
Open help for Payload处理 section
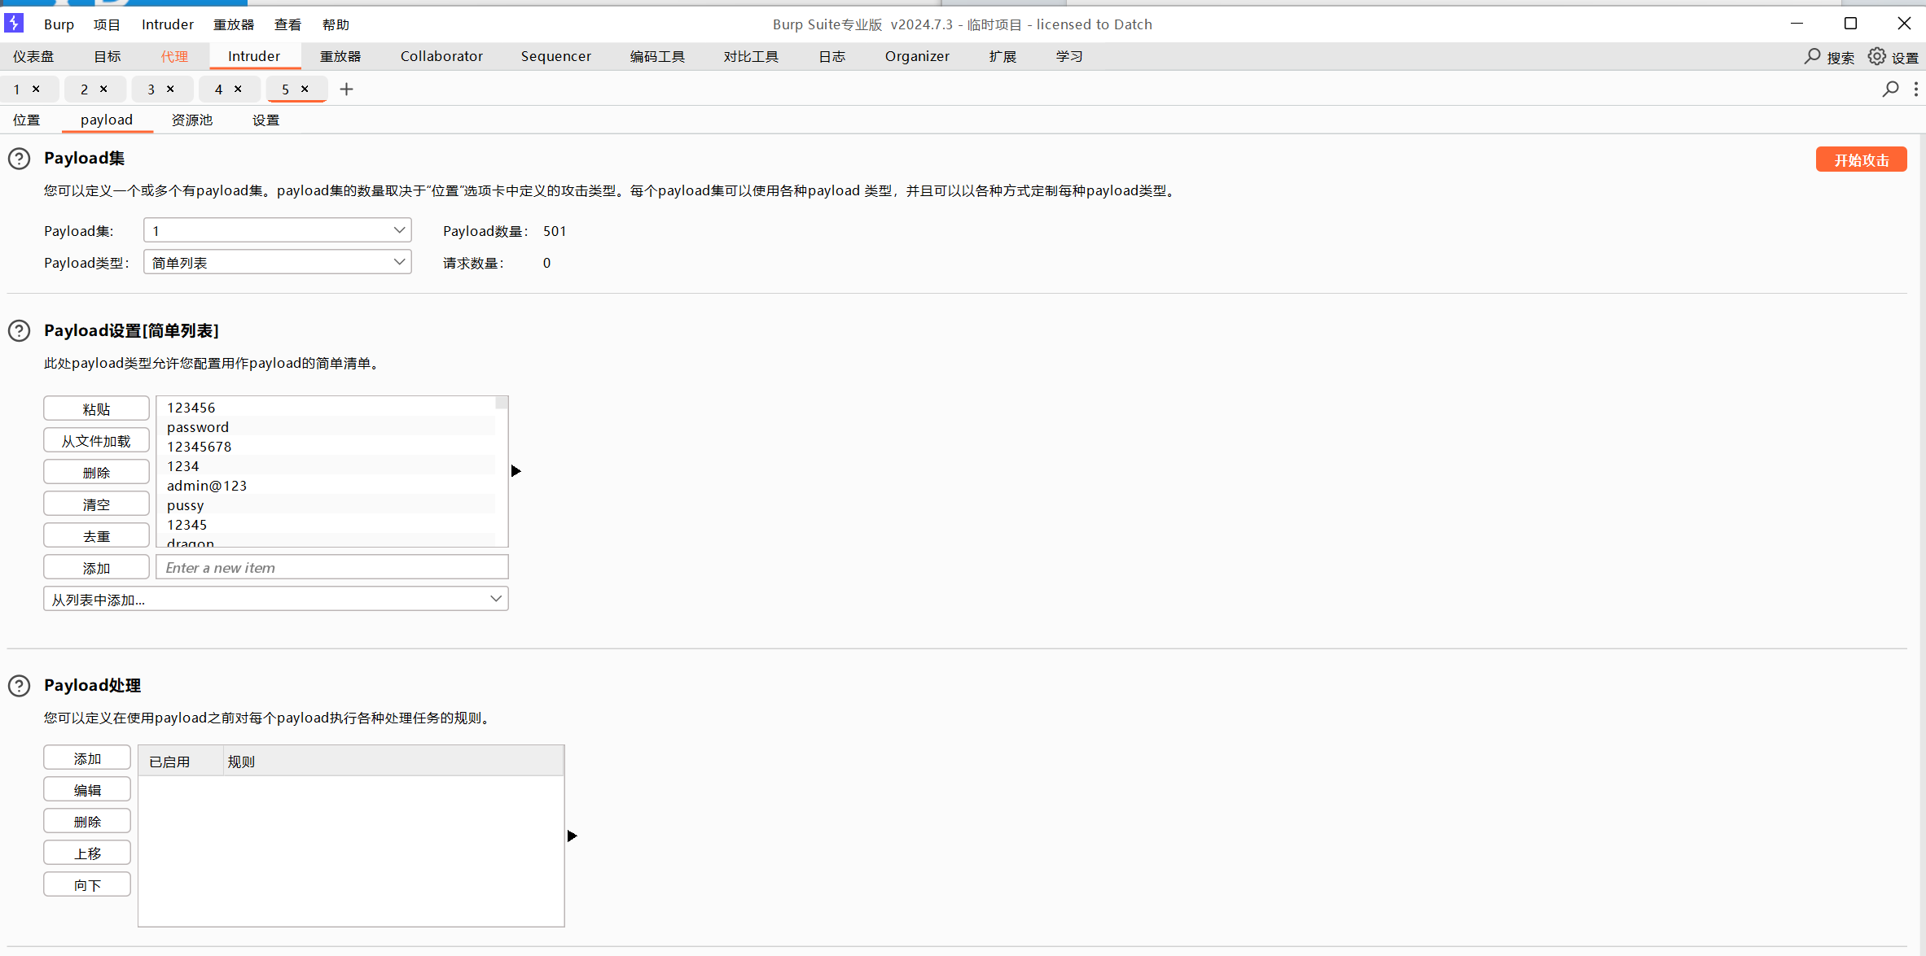20,686
